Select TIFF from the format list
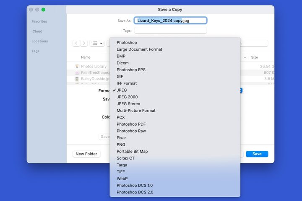Image resolution: width=302 pixels, height=201 pixels. [x=175, y=172]
